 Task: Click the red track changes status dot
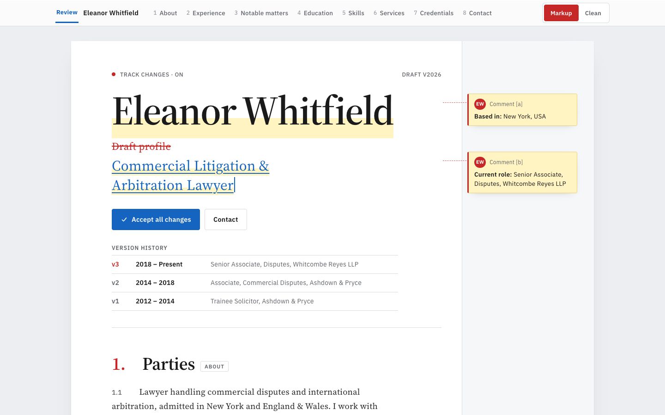(114, 74)
